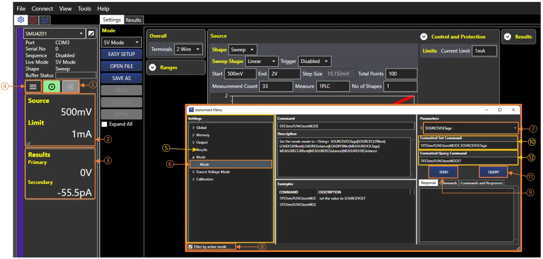Image resolution: width=543 pixels, height=259 pixels.
Task: Click the edit icon beside SMU4201
Action: (91, 34)
